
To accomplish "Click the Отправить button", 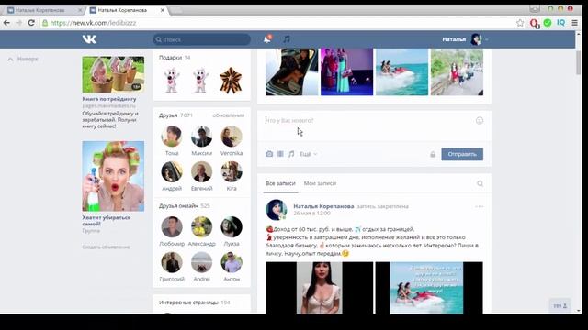I will (462, 154).
